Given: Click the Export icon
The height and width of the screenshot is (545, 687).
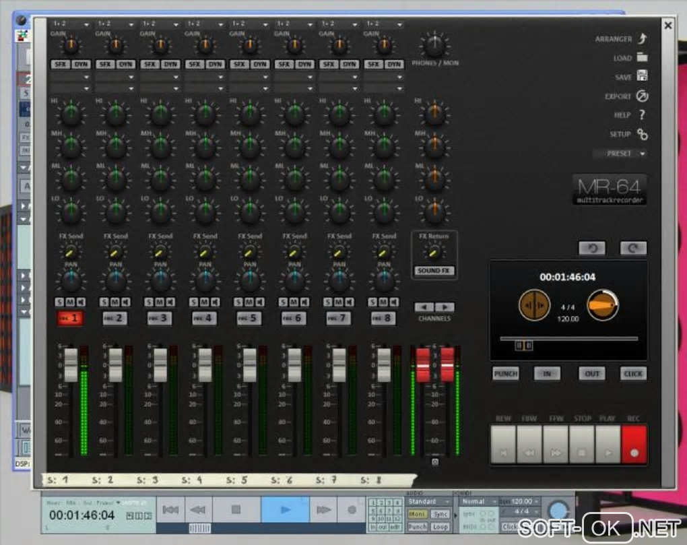Looking at the screenshot, I should point(643,96).
